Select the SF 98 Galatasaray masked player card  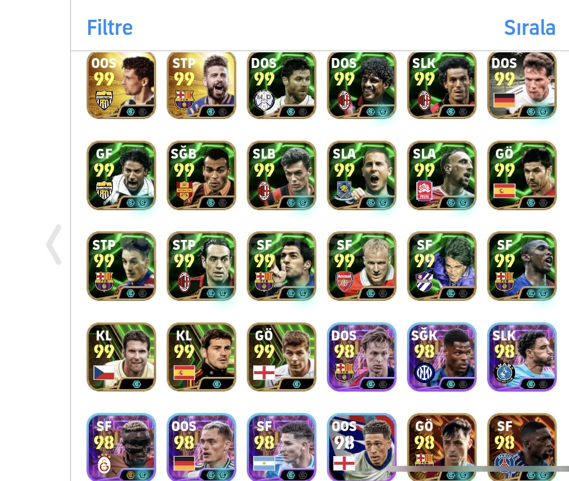[x=121, y=447]
